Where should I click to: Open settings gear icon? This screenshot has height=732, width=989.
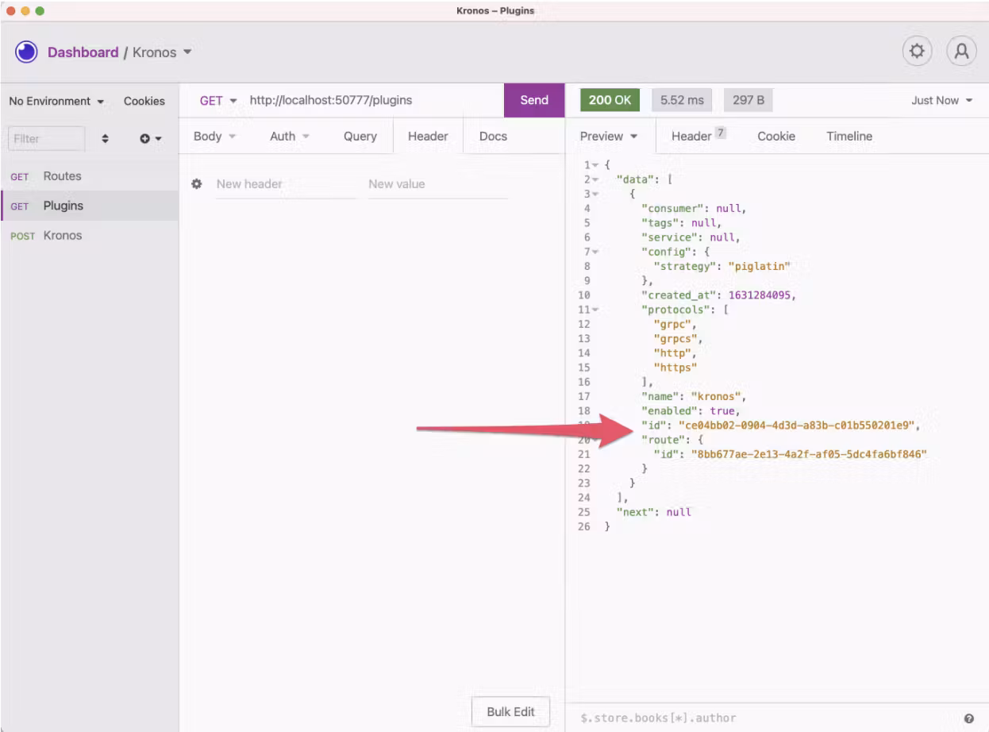(917, 52)
